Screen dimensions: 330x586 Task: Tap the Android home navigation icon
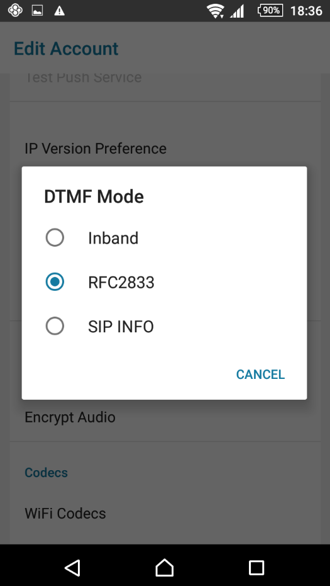165,567
